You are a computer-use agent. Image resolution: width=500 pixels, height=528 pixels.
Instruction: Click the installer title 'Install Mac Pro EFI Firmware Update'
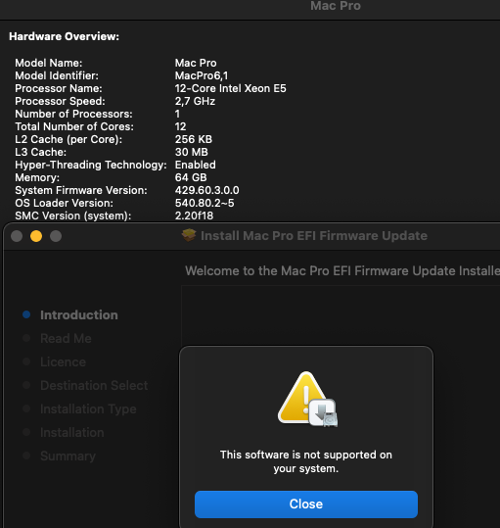314,236
